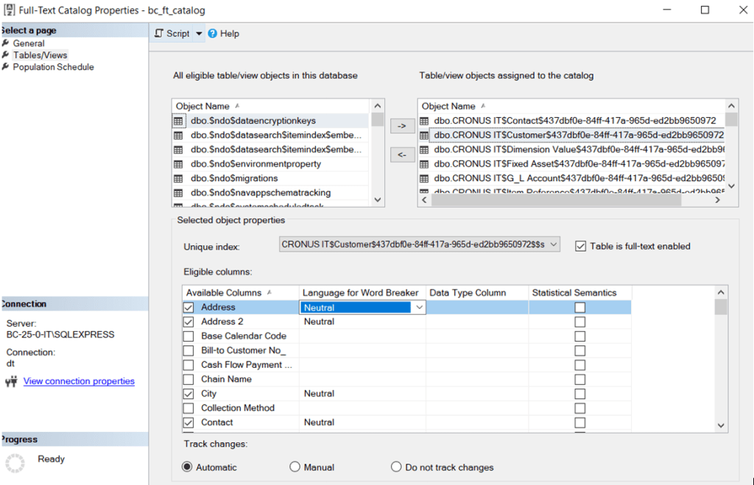Image resolution: width=754 pixels, height=485 pixels.
Task: Open Help via the question mark icon
Action: pos(213,33)
